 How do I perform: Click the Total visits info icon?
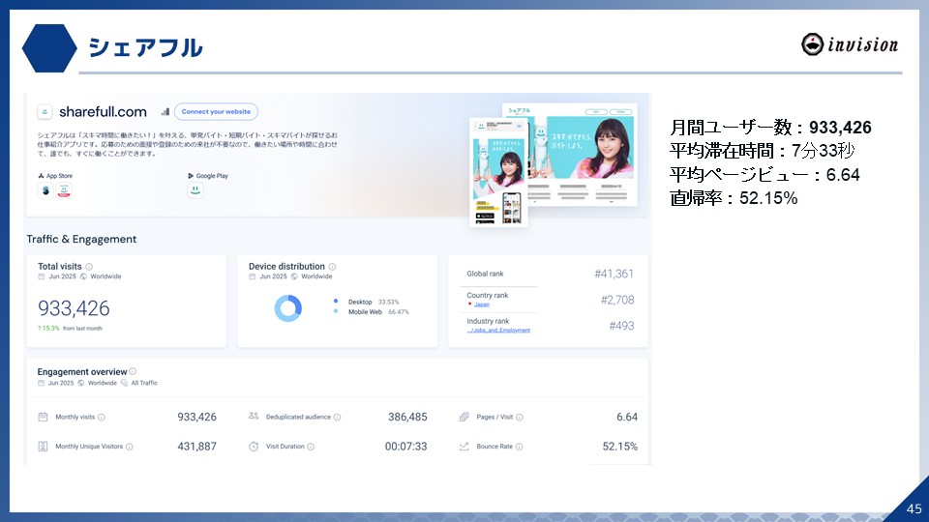[x=89, y=267]
